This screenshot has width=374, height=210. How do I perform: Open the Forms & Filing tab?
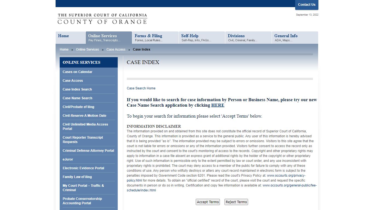[155, 38]
